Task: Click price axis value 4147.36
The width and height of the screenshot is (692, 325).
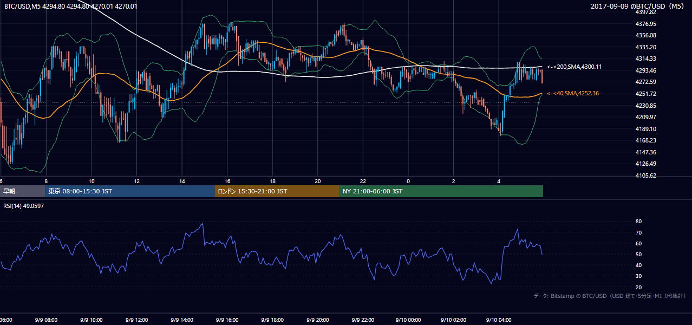Action: coord(646,152)
